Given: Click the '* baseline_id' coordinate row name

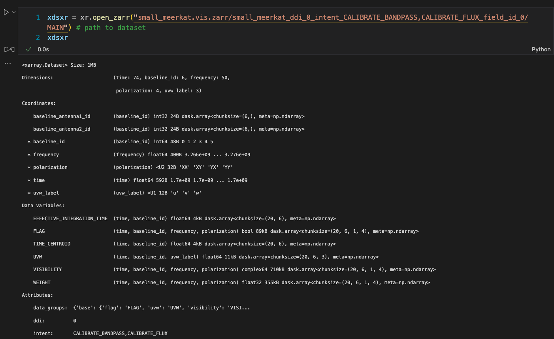Looking at the screenshot, I should (x=46, y=142).
